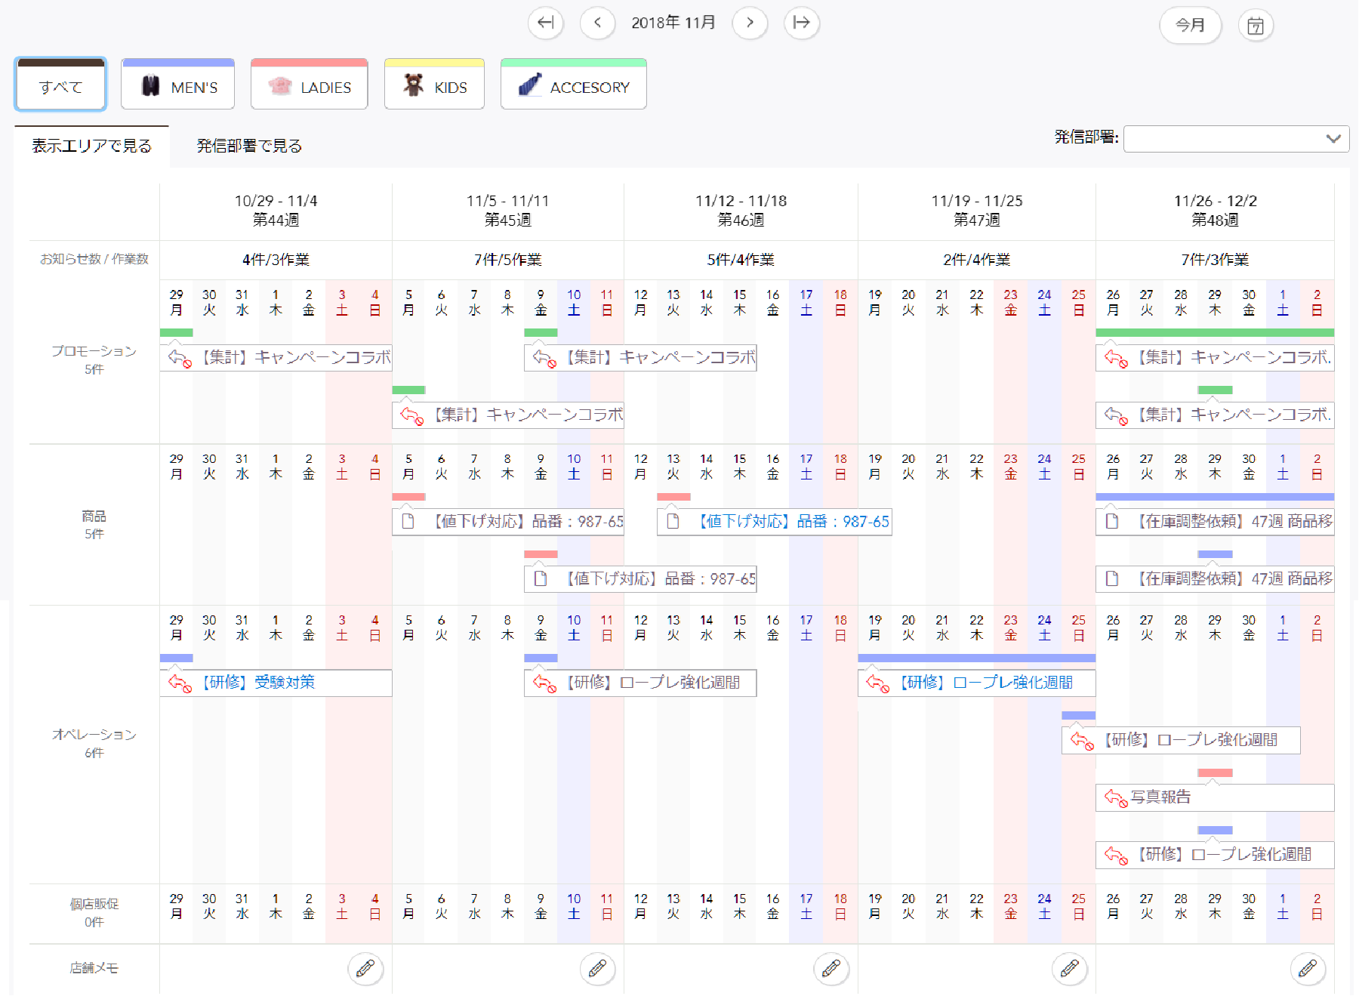The height and width of the screenshot is (996, 1359).
Task: Jump to first month arrow icon
Action: coord(545,23)
